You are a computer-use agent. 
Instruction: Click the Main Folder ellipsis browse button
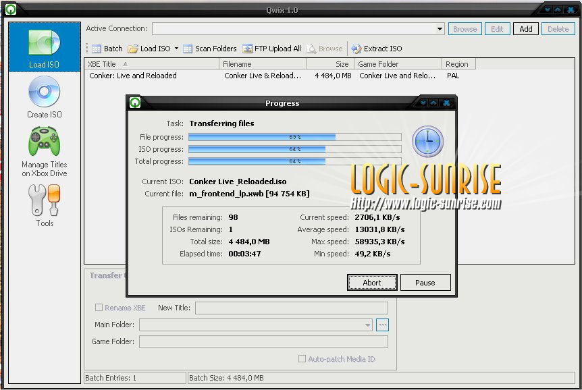382,325
